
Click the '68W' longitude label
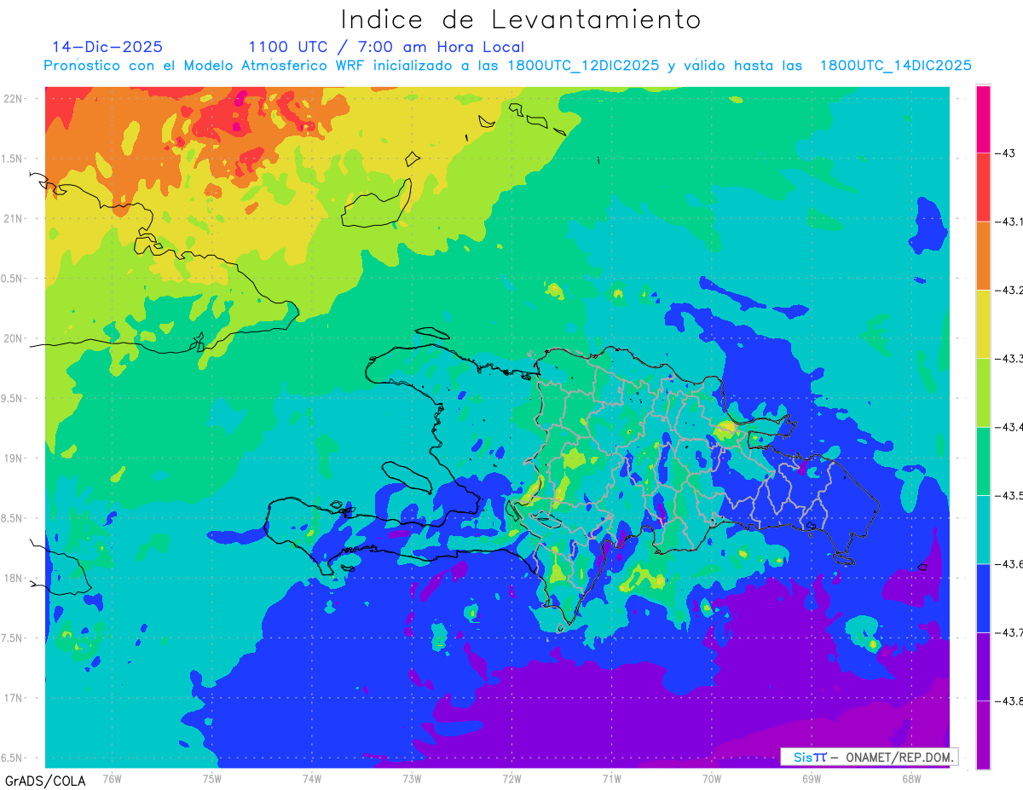point(911,778)
